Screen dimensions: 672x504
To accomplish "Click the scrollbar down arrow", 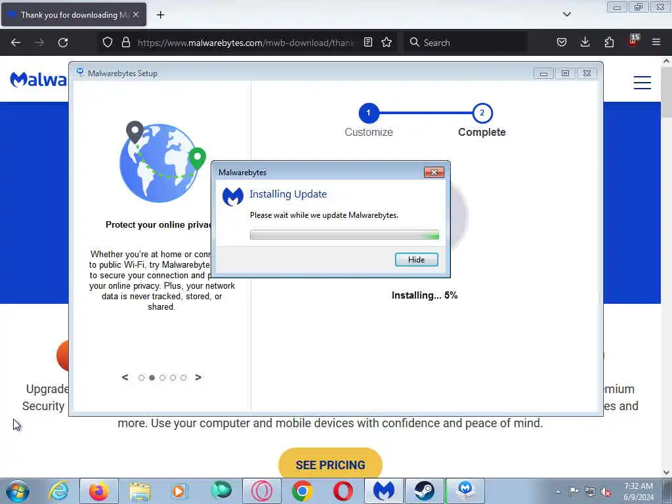I will [x=666, y=472].
